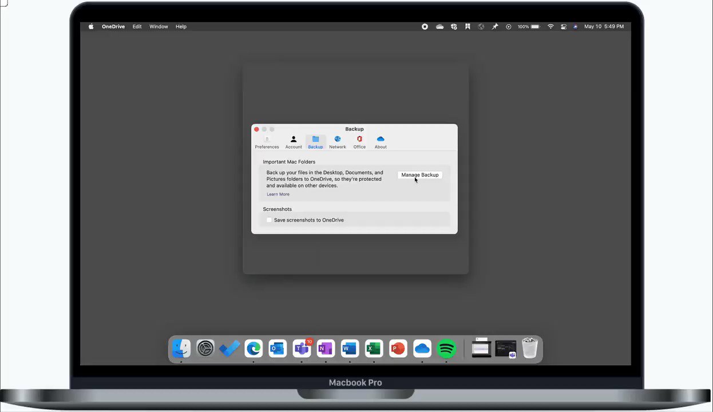
Task: Click the globe icon in menu bar
Action: (481, 26)
